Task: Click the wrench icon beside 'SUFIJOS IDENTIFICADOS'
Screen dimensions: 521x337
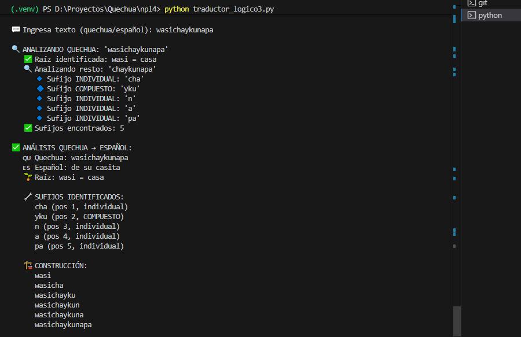Action: click(x=28, y=197)
